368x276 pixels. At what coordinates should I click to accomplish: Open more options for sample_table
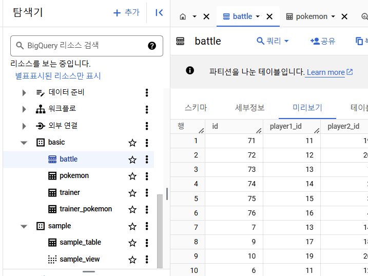pos(147,243)
